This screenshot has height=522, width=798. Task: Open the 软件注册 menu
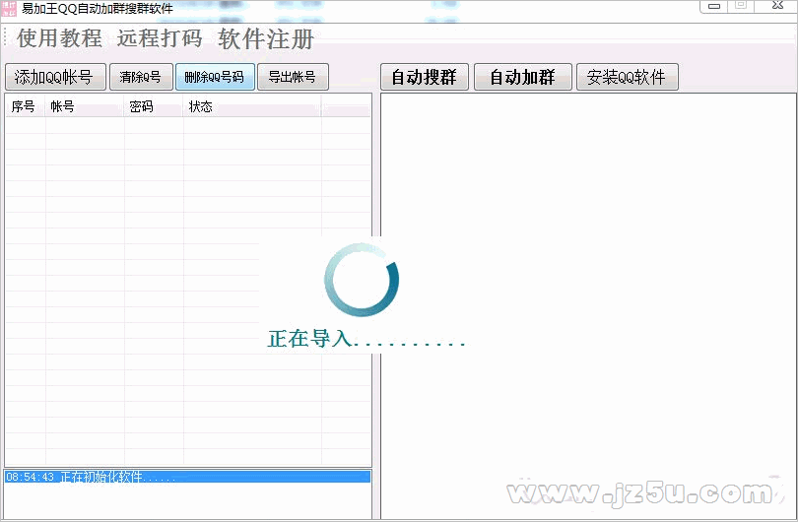click(266, 38)
